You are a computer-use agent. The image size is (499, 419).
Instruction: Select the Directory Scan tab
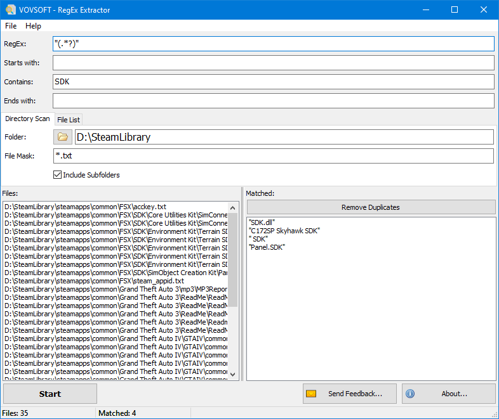pyautogui.click(x=27, y=119)
